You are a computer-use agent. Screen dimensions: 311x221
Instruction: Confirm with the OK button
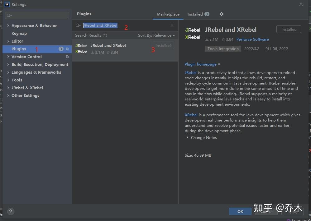click(x=240, y=211)
